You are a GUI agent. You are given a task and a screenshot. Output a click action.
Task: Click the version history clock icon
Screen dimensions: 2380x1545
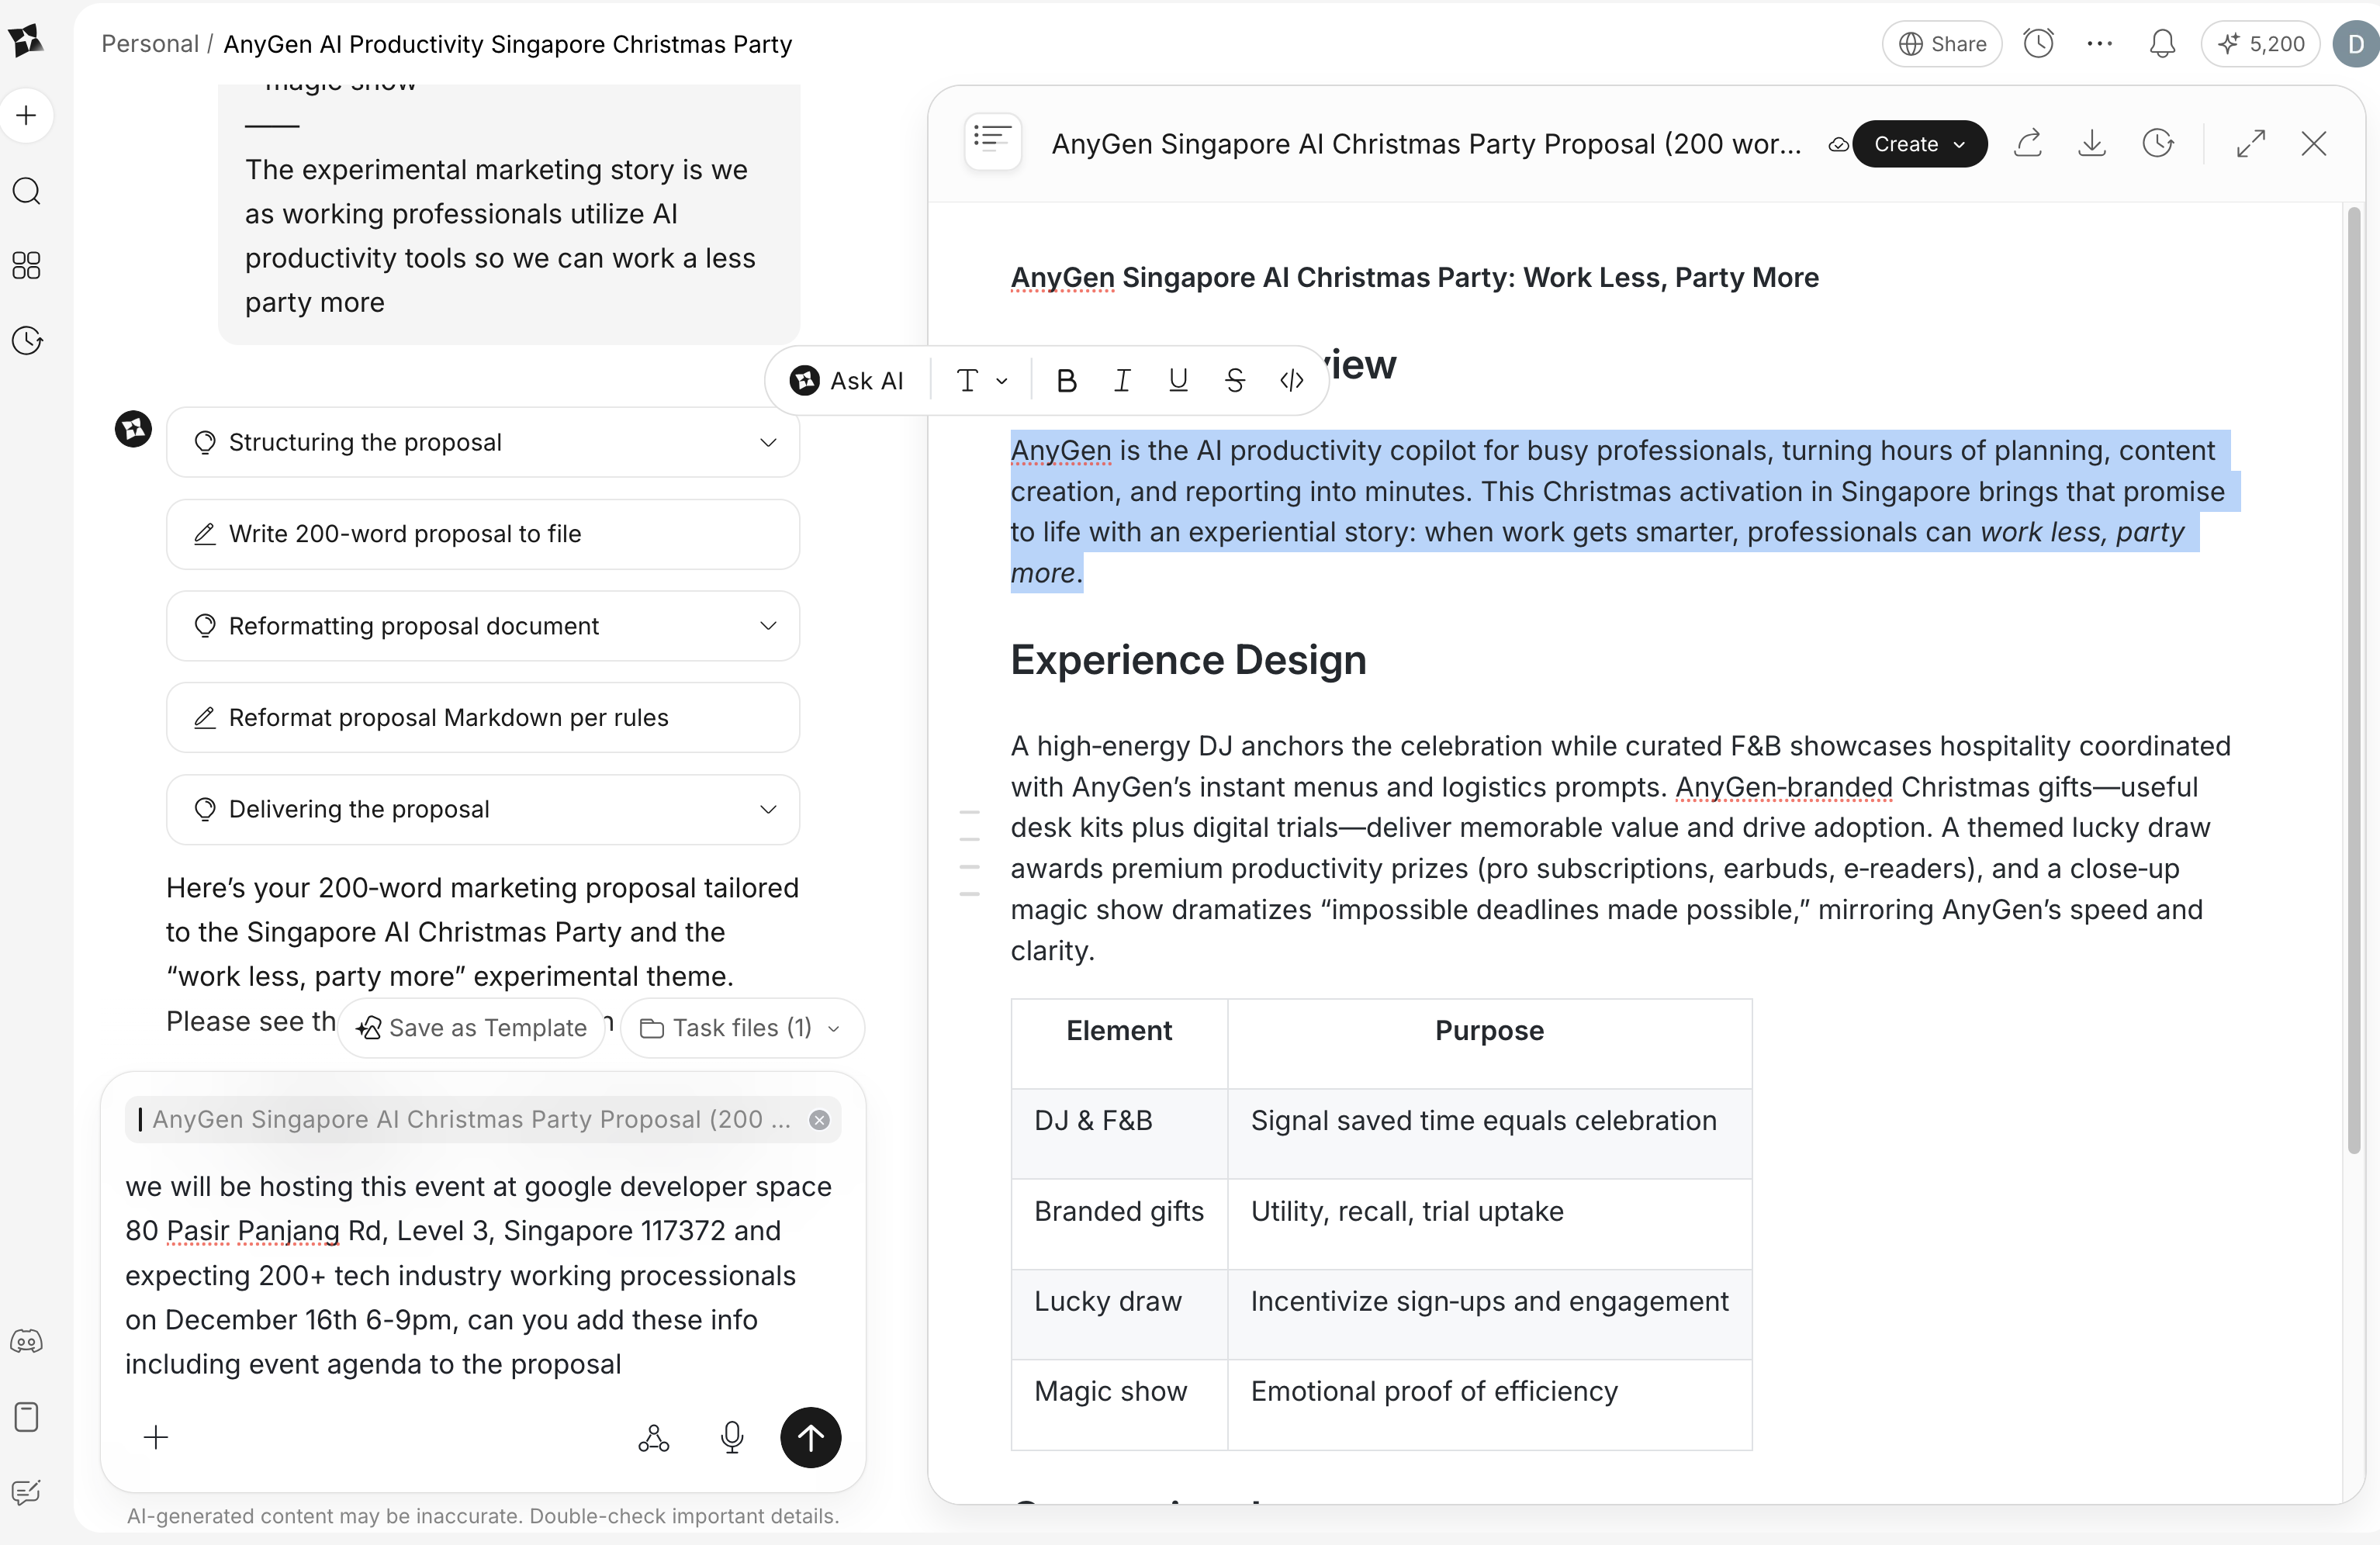point(2158,144)
